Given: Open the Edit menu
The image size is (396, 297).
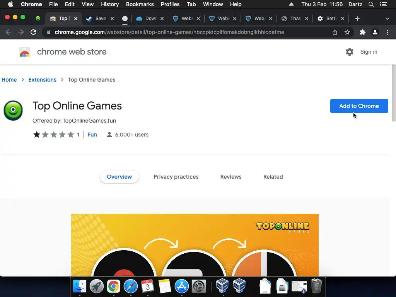Looking at the screenshot, I should pyautogui.click(x=70, y=4).
